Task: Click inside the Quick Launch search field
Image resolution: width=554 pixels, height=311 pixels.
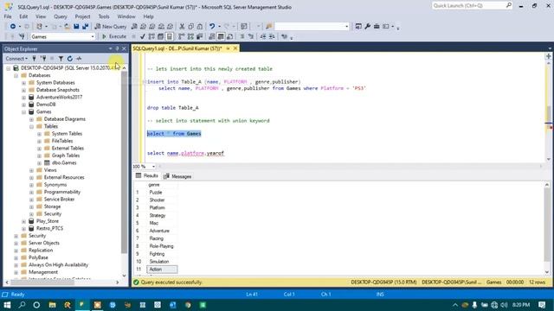Action: coord(468,5)
